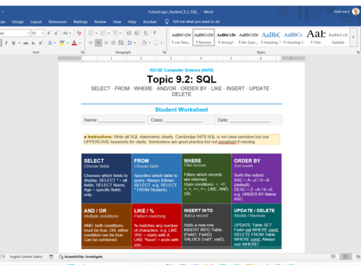Open the Design tab
This screenshot has width=361, height=270.
(18, 22)
